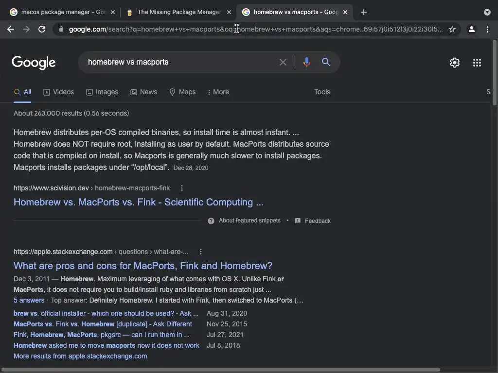Start voice search with the microphone
Image resolution: width=498 pixels, height=373 pixels.
coord(306,62)
